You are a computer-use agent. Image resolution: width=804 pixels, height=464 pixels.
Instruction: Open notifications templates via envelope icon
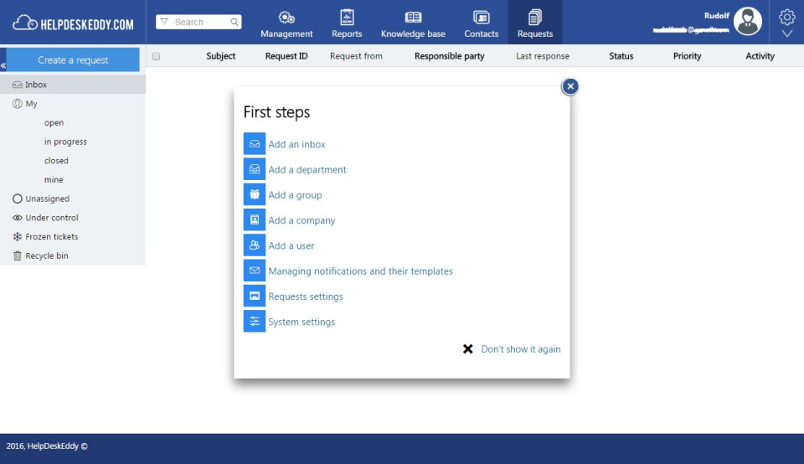click(254, 271)
